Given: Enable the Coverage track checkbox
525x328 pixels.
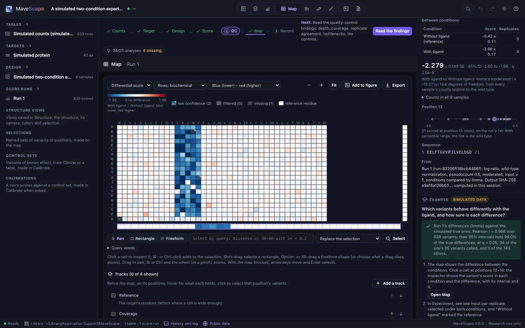Looking at the screenshot, I should [x=113, y=314].
